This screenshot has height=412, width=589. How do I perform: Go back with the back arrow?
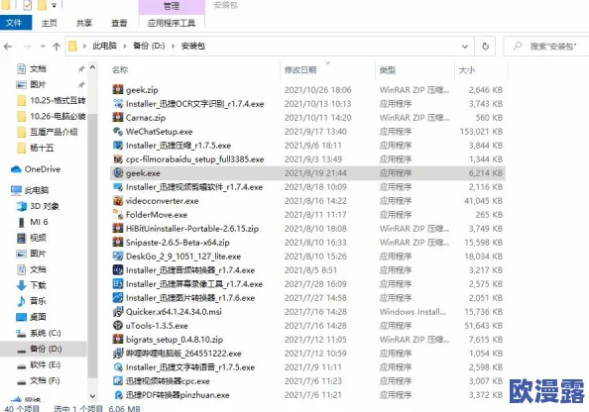pyautogui.click(x=8, y=47)
